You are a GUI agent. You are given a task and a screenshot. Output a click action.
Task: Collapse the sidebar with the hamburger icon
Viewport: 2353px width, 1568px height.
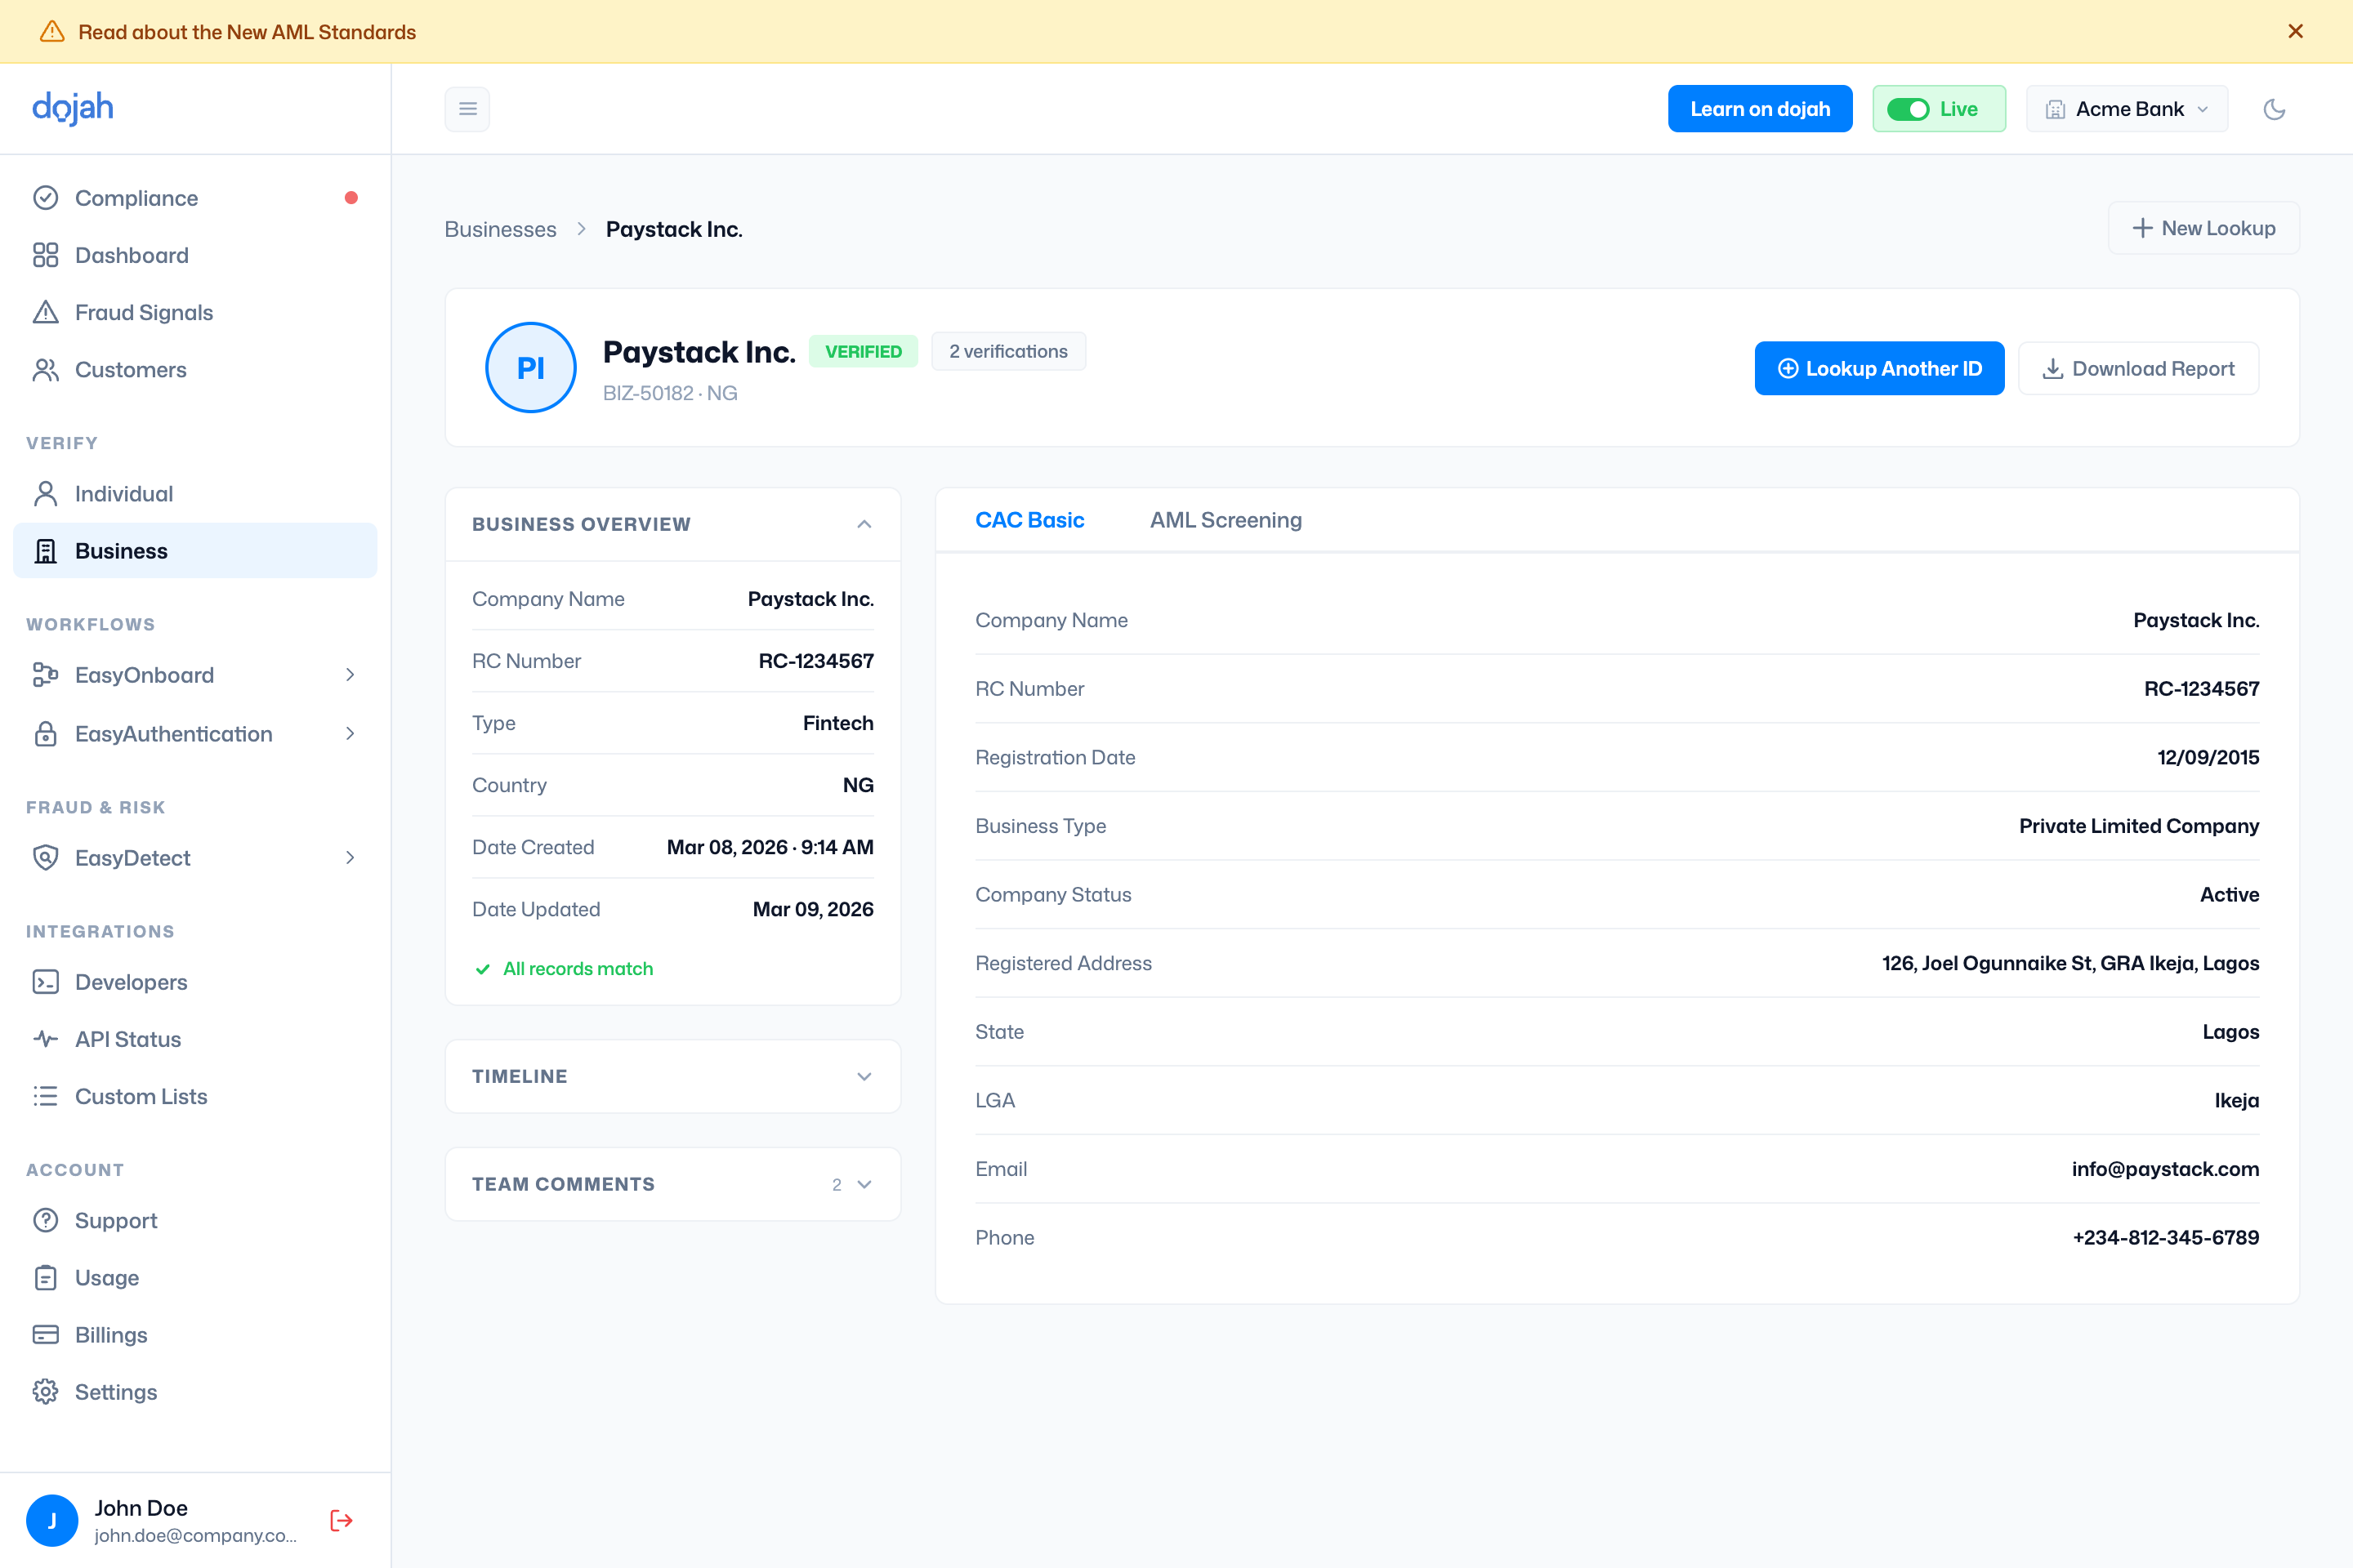pyautogui.click(x=467, y=109)
